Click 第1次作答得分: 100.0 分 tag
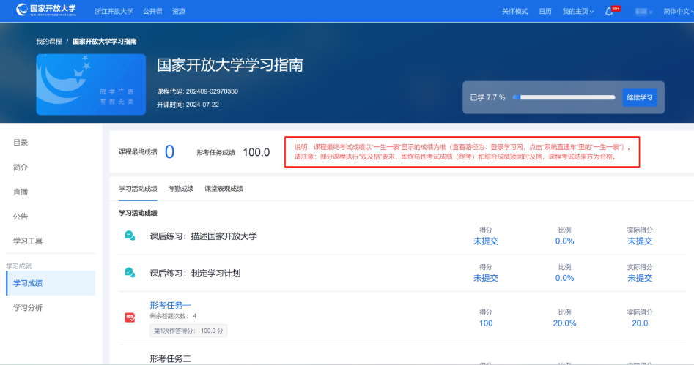The image size is (694, 365). click(x=188, y=331)
